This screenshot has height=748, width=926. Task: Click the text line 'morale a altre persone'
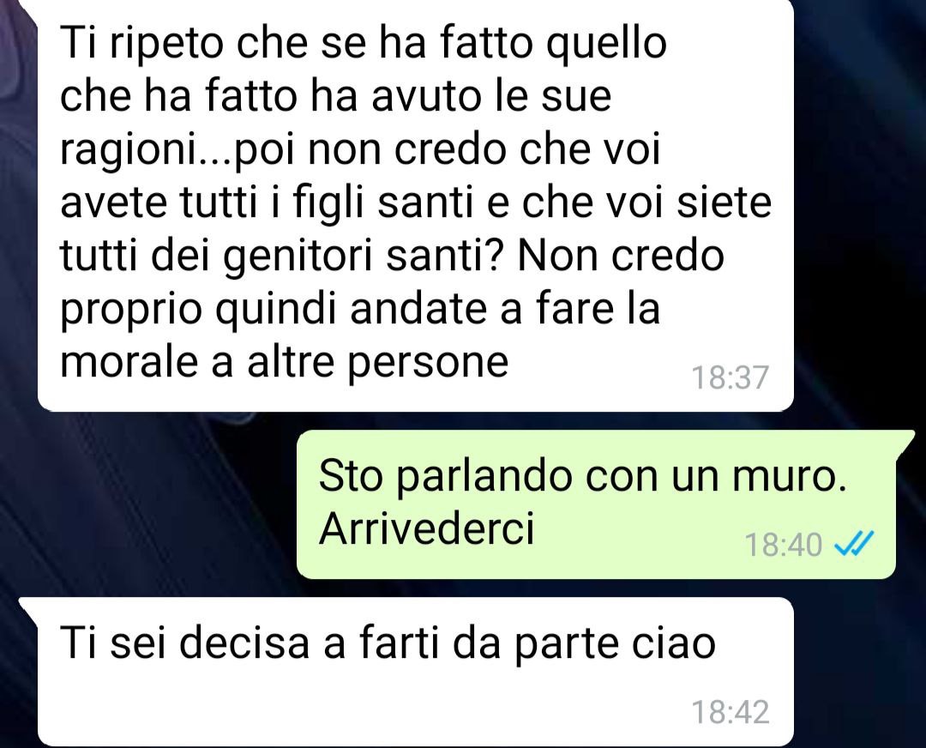[x=284, y=361]
